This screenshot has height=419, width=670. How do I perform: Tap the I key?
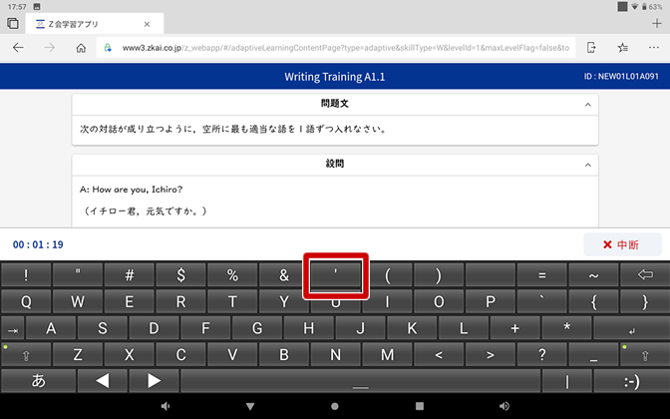(x=387, y=301)
